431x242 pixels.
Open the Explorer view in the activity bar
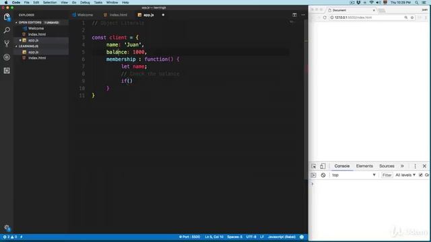click(7, 17)
